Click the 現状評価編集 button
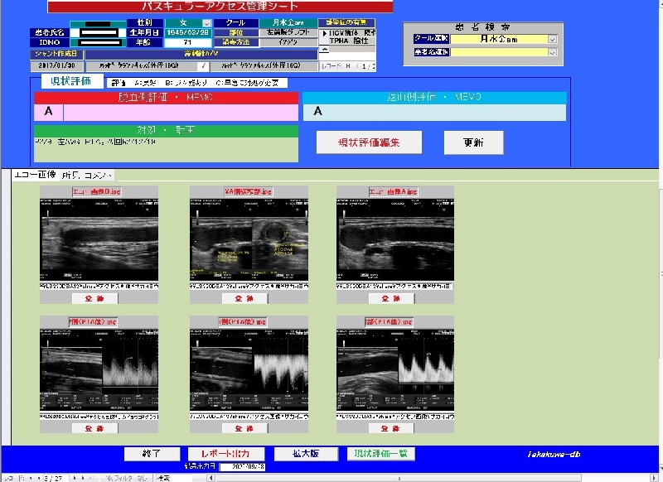The width and height of the screenshot is (663, 482). pyautogui.click(x=369, y=142)
